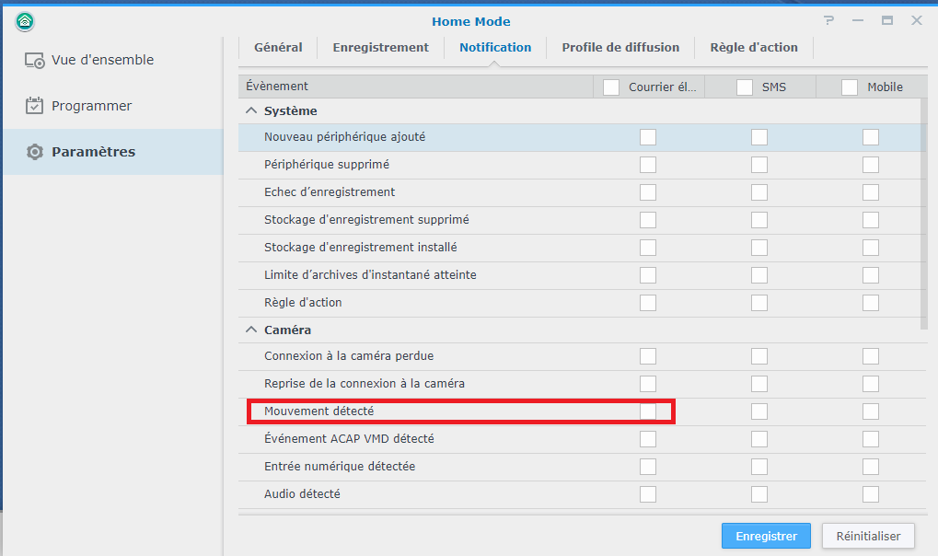Collapse the Système group

(x=251, y=111)
